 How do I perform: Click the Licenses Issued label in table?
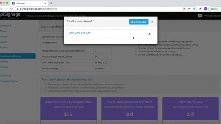(x=49, y=42)
